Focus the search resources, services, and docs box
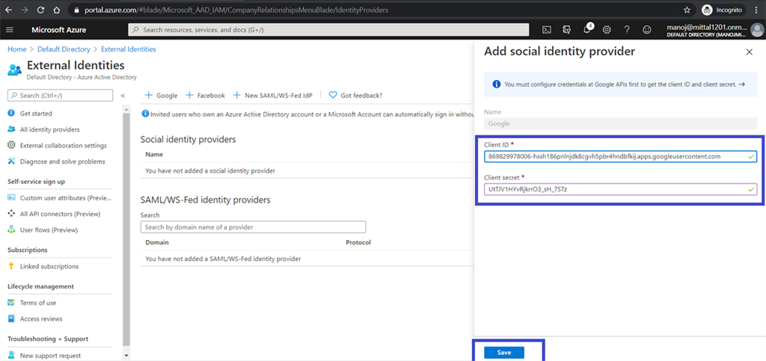This screenshot has height=361, width=766. [x=328, y=30]
